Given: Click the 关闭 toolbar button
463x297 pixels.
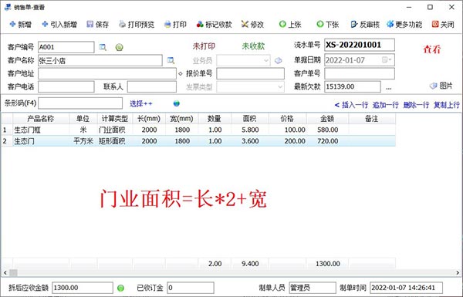Looking at the screenshot, I should point(443,25).
